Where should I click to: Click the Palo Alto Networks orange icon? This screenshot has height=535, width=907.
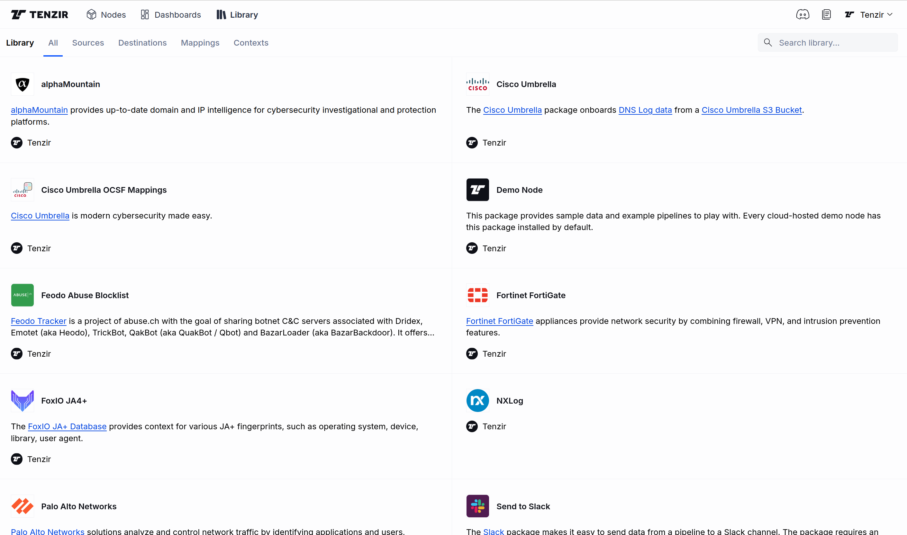pos(23,506)
